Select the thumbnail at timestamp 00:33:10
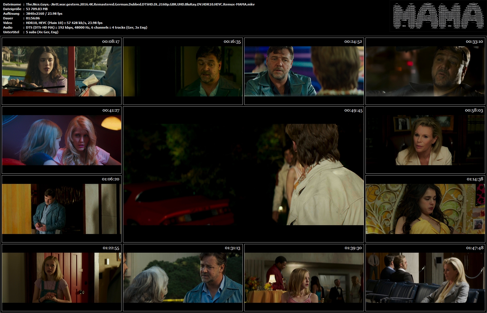 pyautogui.click(x=425, y=71)
